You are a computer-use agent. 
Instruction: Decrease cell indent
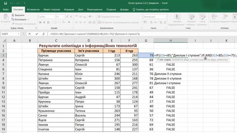pos(90,22)
